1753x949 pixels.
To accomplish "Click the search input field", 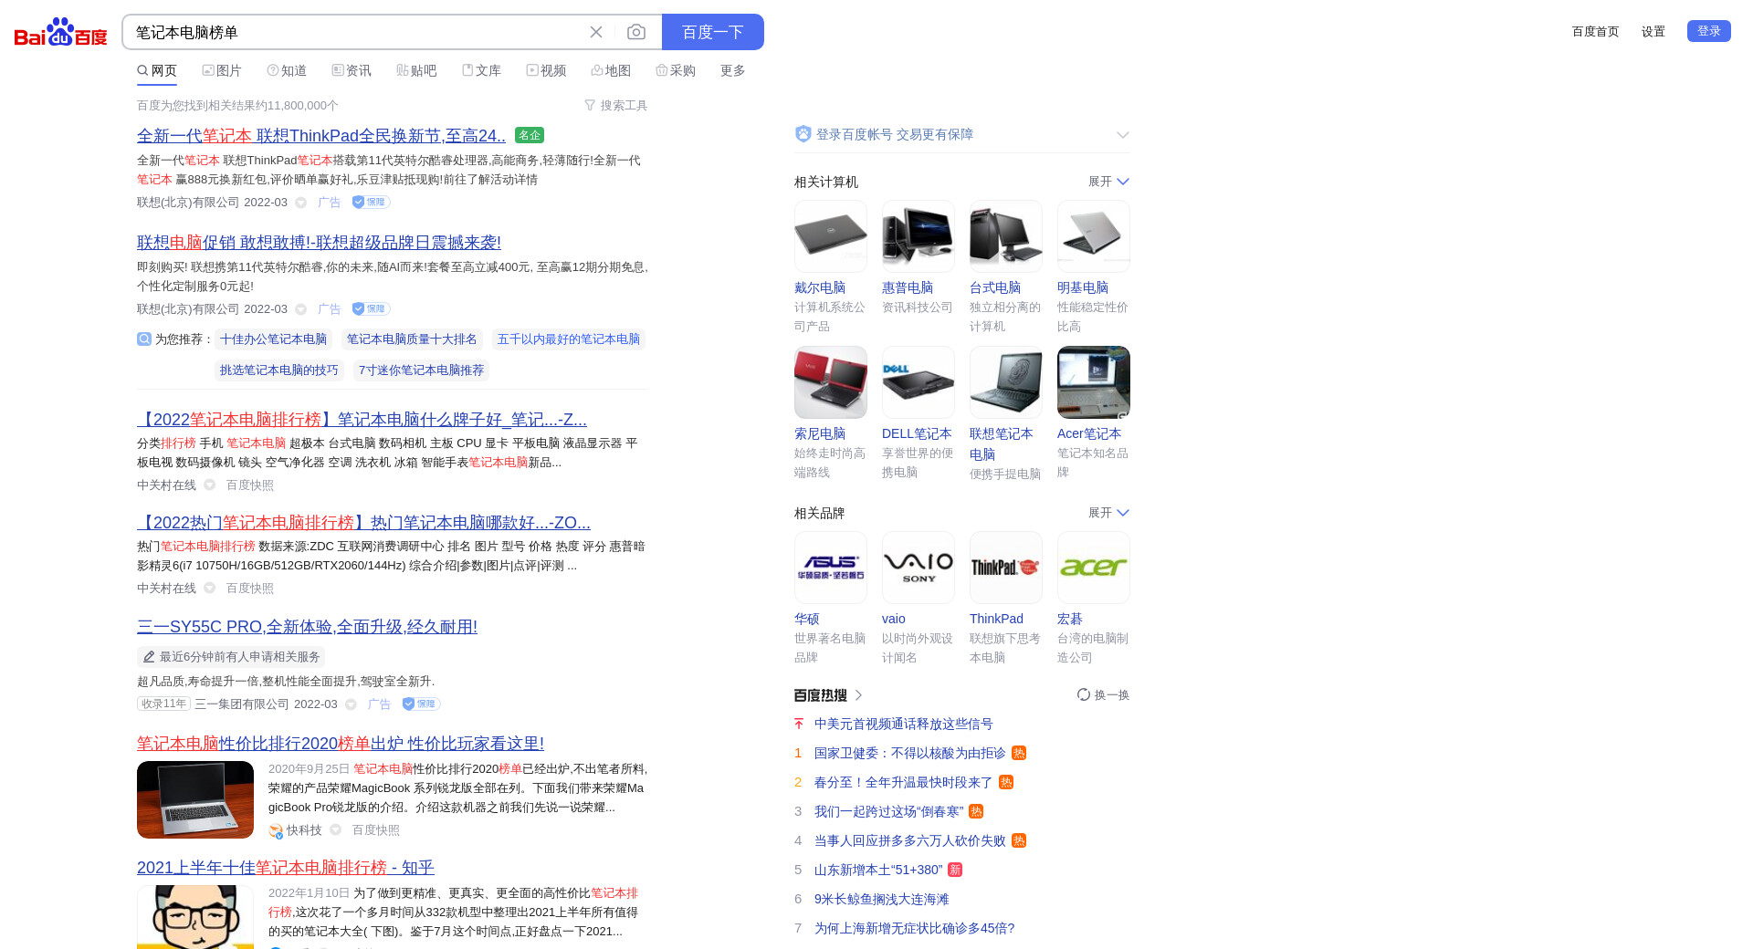I will (x=356, y=32).
